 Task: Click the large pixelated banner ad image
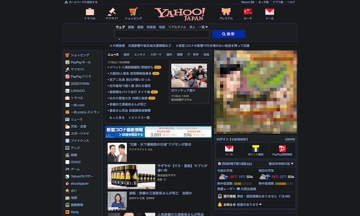coord(256,92)
